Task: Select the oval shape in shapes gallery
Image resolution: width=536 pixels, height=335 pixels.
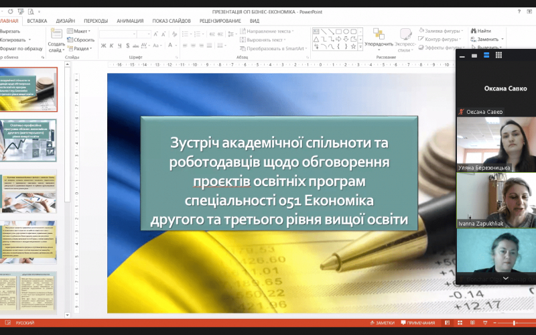Action: click(346, 31)
